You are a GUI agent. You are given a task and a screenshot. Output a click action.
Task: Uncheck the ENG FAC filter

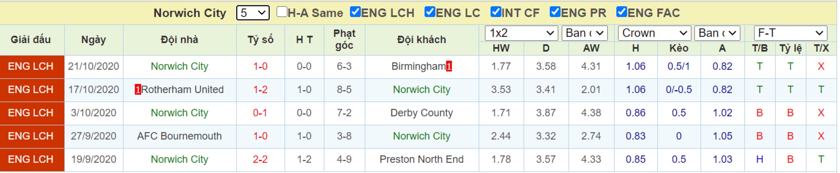click(x=622, y=12)
